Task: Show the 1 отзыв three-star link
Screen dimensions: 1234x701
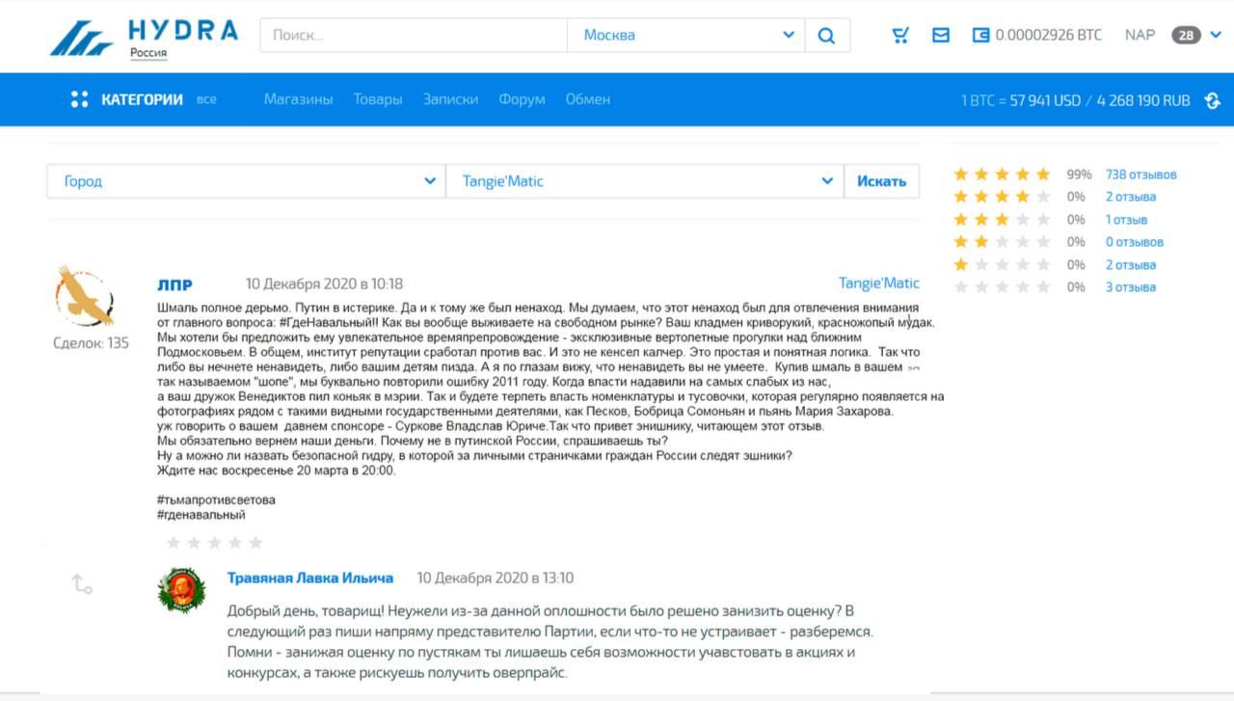Action: pos(1126,220)
